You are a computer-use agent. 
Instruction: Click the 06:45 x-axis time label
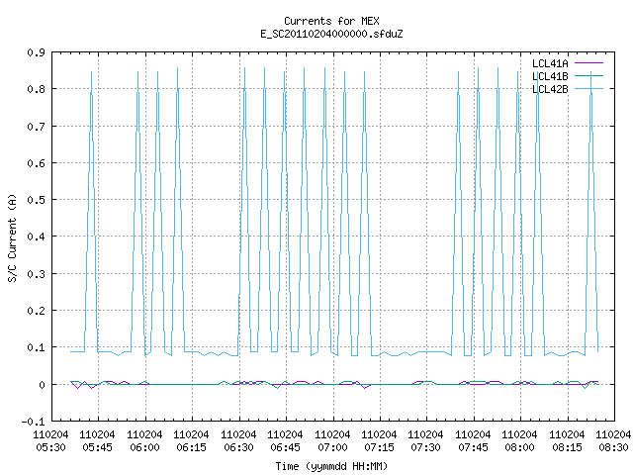pyautogui.click(x=285, y=448)
